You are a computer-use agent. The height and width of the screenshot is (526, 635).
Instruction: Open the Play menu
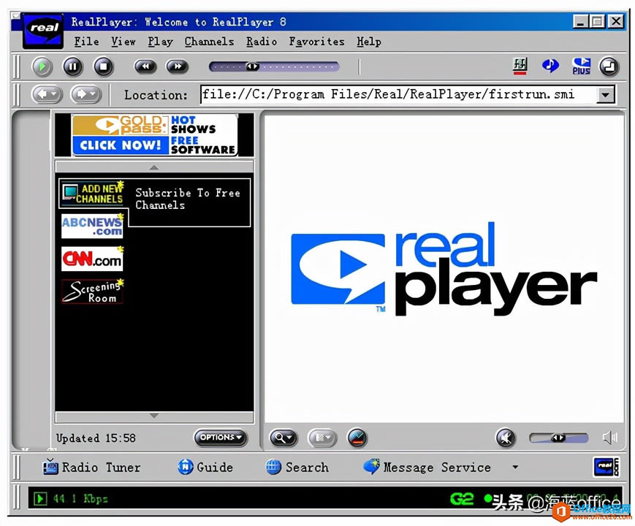click(x=160, y=42)
